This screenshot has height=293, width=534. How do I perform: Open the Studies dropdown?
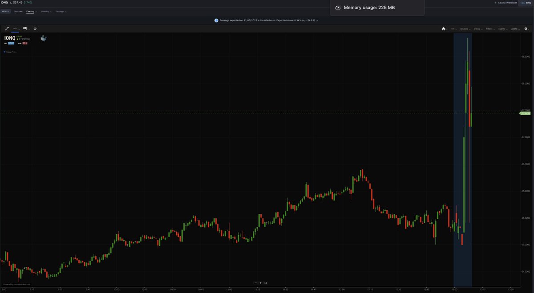point(465,28)
